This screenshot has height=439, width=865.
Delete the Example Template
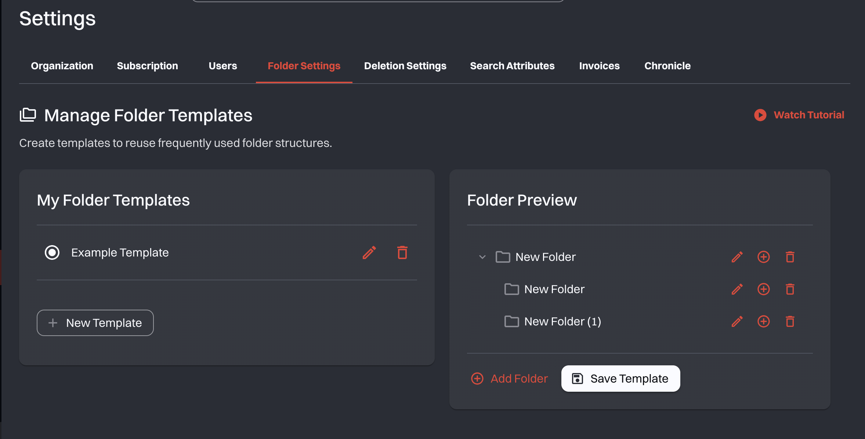click(402, 252)
